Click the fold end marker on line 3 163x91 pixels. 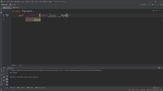point(10,20)
